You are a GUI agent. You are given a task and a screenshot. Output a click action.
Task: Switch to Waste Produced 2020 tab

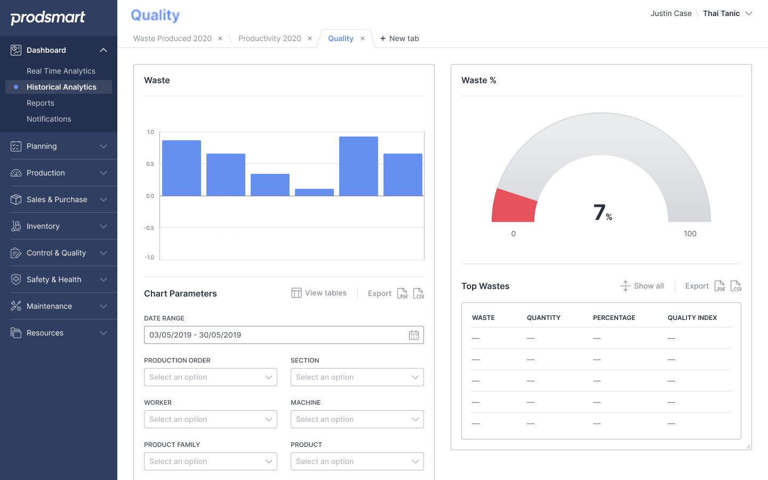[x=172, y=38]
